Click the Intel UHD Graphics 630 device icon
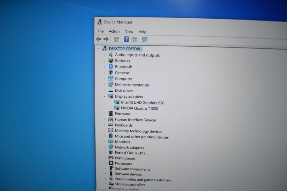 117,102
